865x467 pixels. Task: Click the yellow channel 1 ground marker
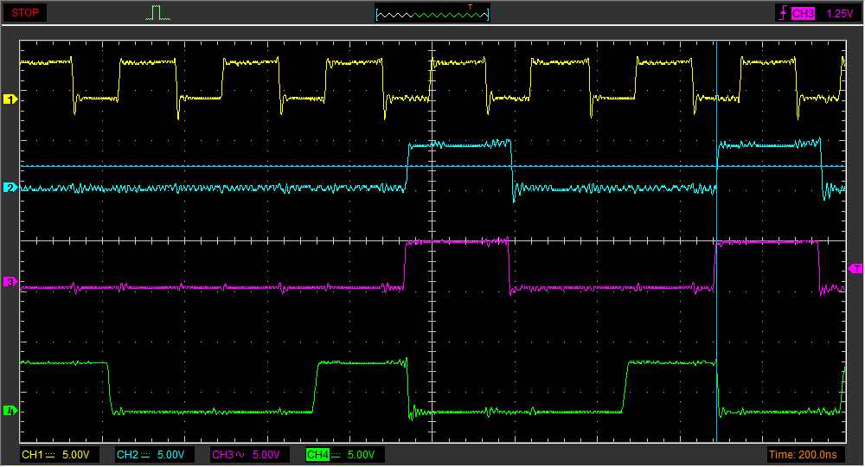click(x=10, y=100)
